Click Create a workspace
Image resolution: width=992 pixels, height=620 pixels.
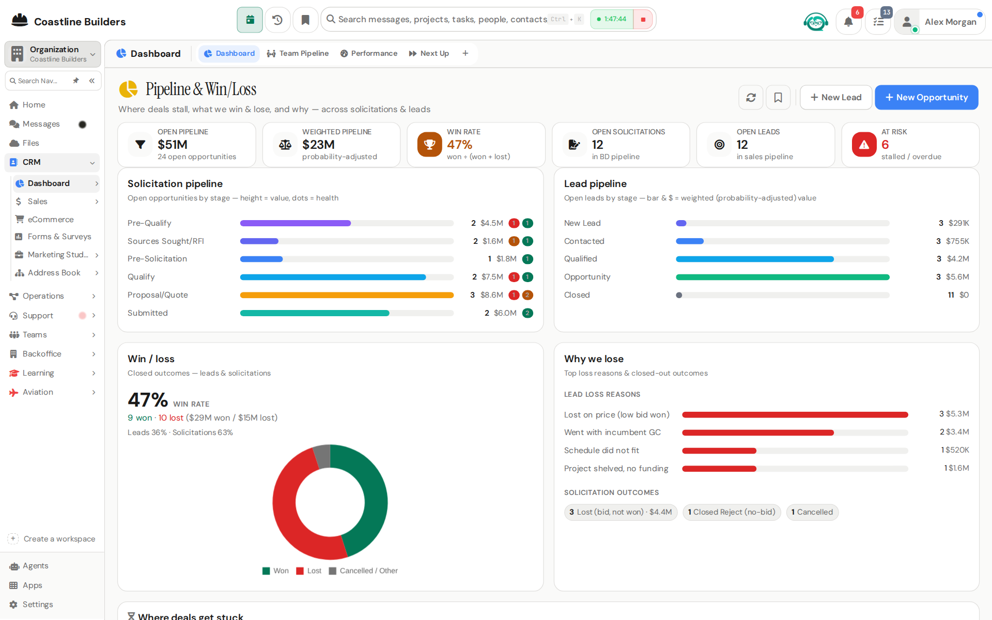(x=52, y=538)
